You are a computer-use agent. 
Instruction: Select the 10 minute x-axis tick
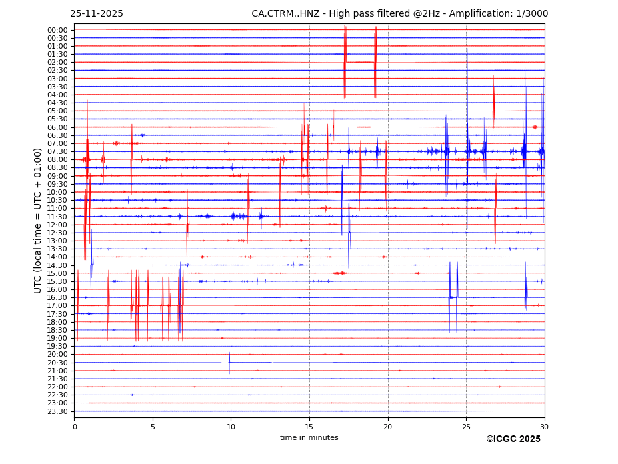pos(231,427)
